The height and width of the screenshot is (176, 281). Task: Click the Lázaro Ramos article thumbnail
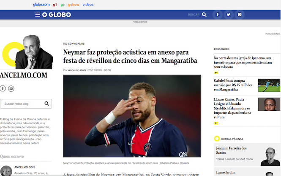(269, 104)
